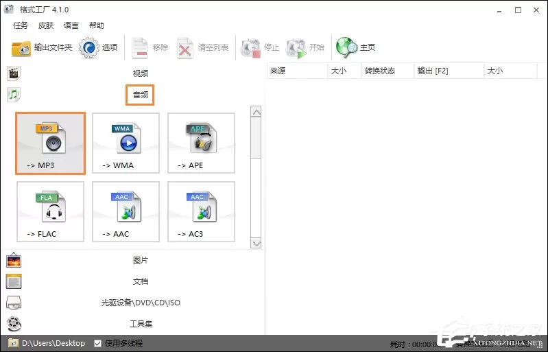This screenshot has height=352, width=548.
Task: Expand the 文档 document section
Action: [141, 281]
